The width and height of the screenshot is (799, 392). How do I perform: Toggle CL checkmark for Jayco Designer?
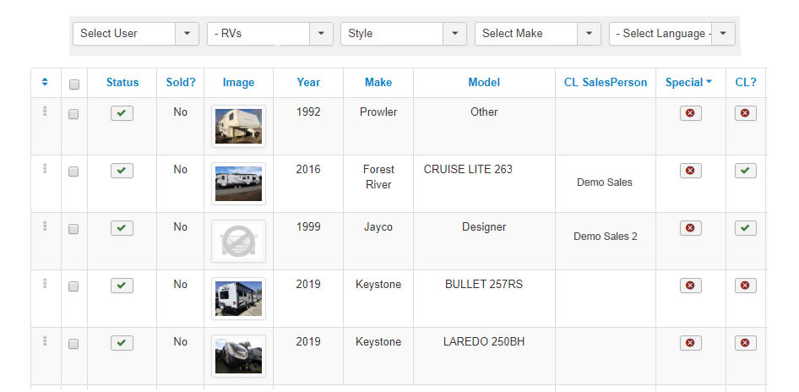746,228
